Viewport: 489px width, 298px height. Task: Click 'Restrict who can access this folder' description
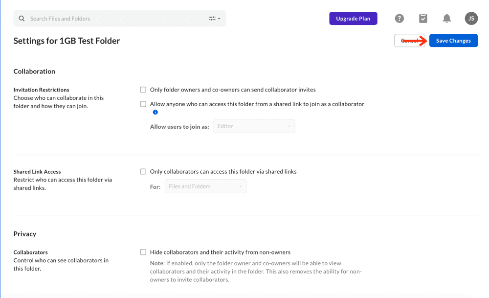pyautogui.click(x=63, y=183)
